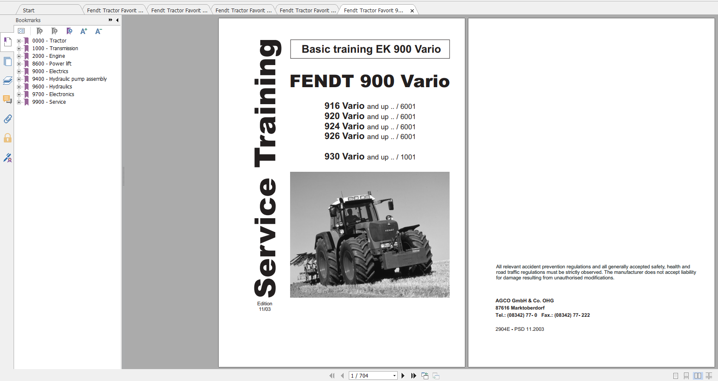Select the 0000 - Tractor bookmark
The height and width of the screenshot is (381, 718).
(x=49, y=41)
